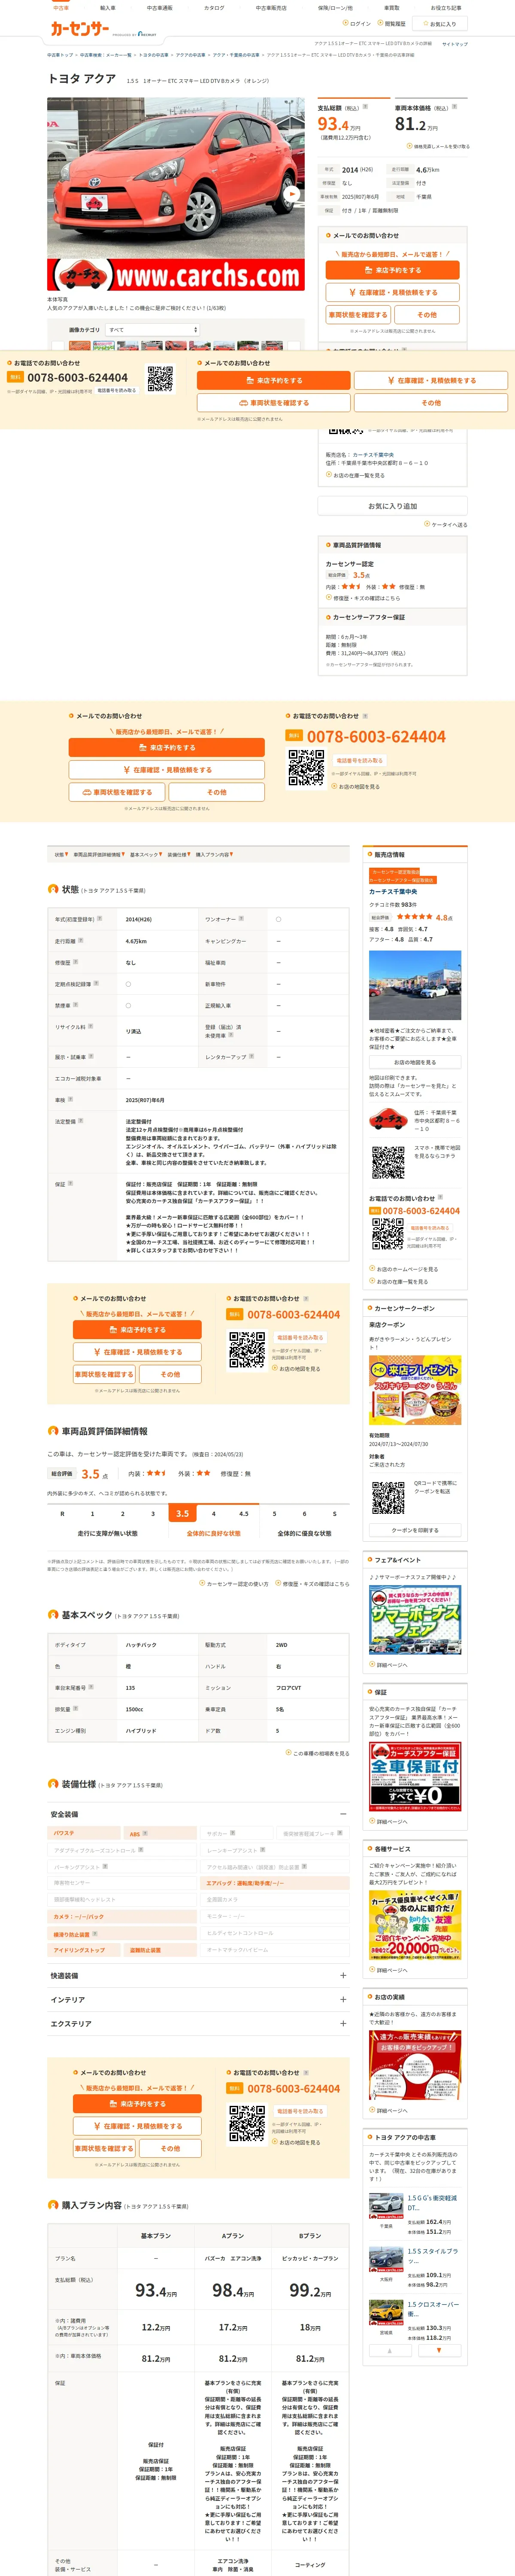Click 在庫確認・見積依頼をする in sticky bar
Viewport: 515px width, 2576px height.
point(431,381)
